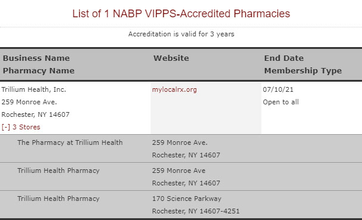Open the mylocalrx.org website link
362x220 pixels.
[x=174, y=89]
